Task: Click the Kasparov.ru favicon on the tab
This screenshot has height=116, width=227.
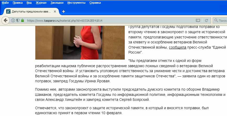Action: click(x=8, y=11)
